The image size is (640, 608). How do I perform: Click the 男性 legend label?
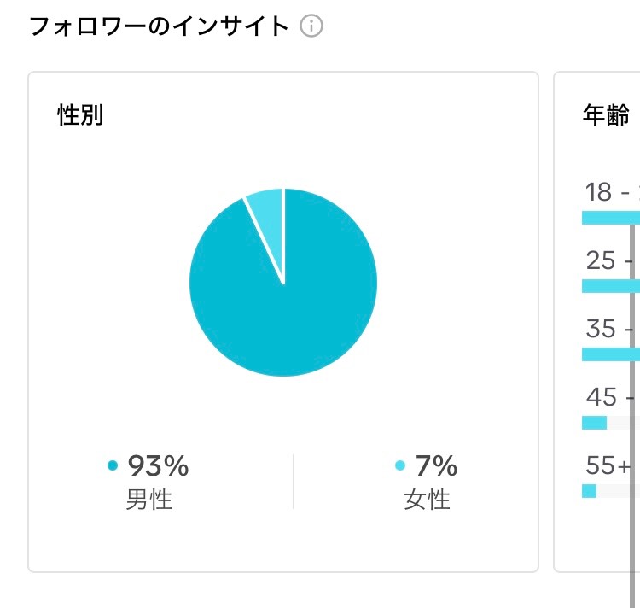(x=149, y=499)
